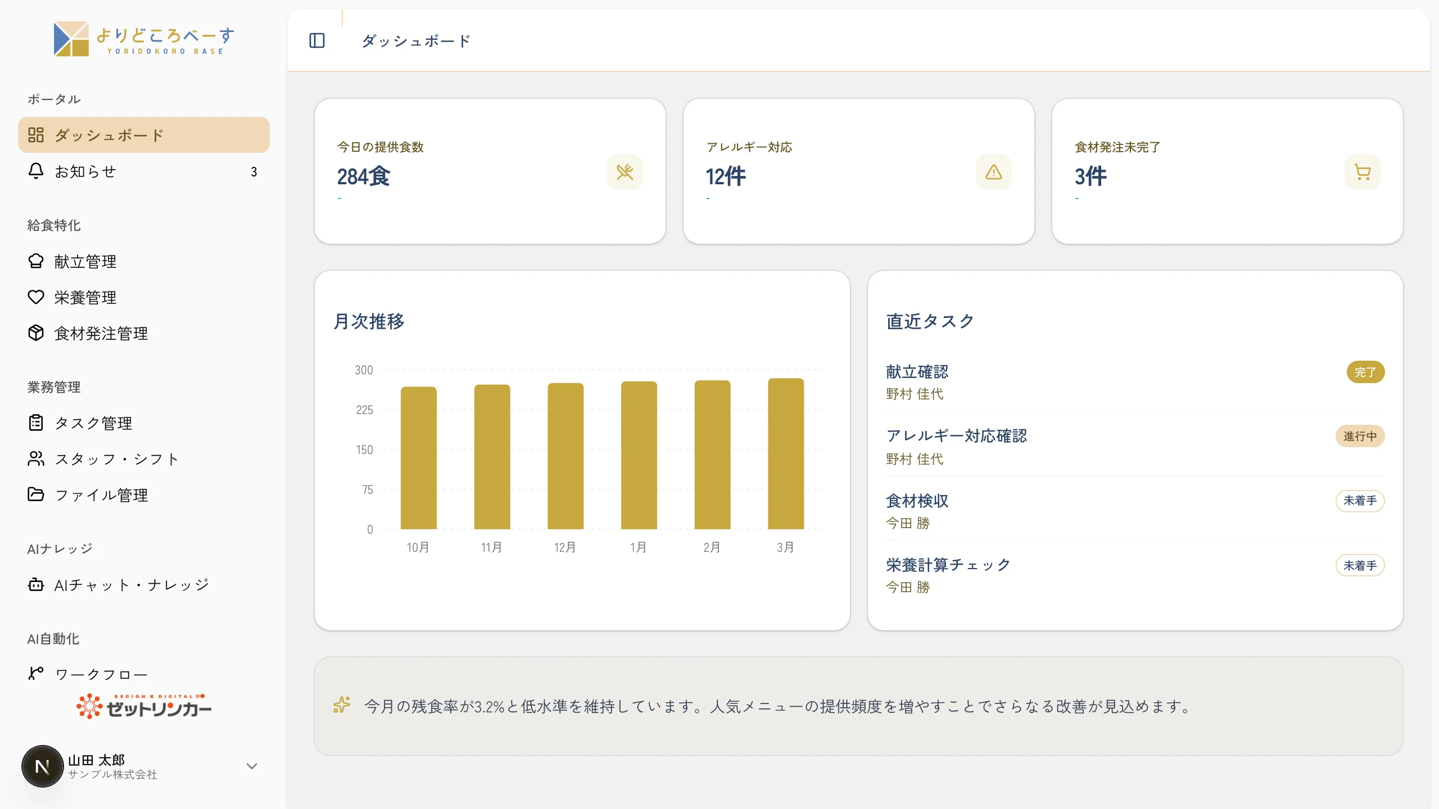The image size is (1439, 809).
Task: Select the 献立確認 task
Action: [x=1135, y=382]
